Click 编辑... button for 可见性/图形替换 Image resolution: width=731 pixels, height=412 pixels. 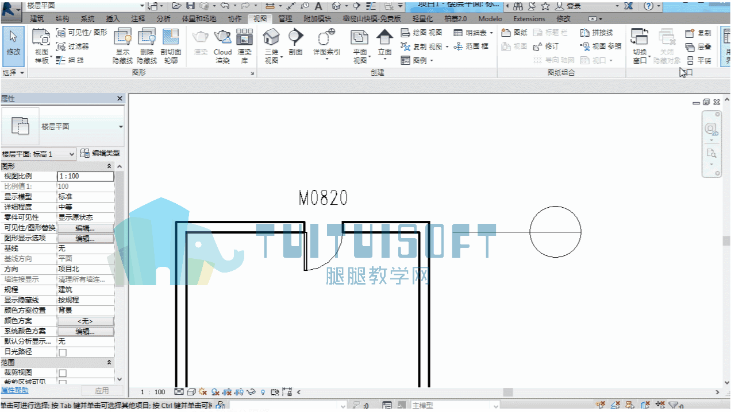(85, 228)
